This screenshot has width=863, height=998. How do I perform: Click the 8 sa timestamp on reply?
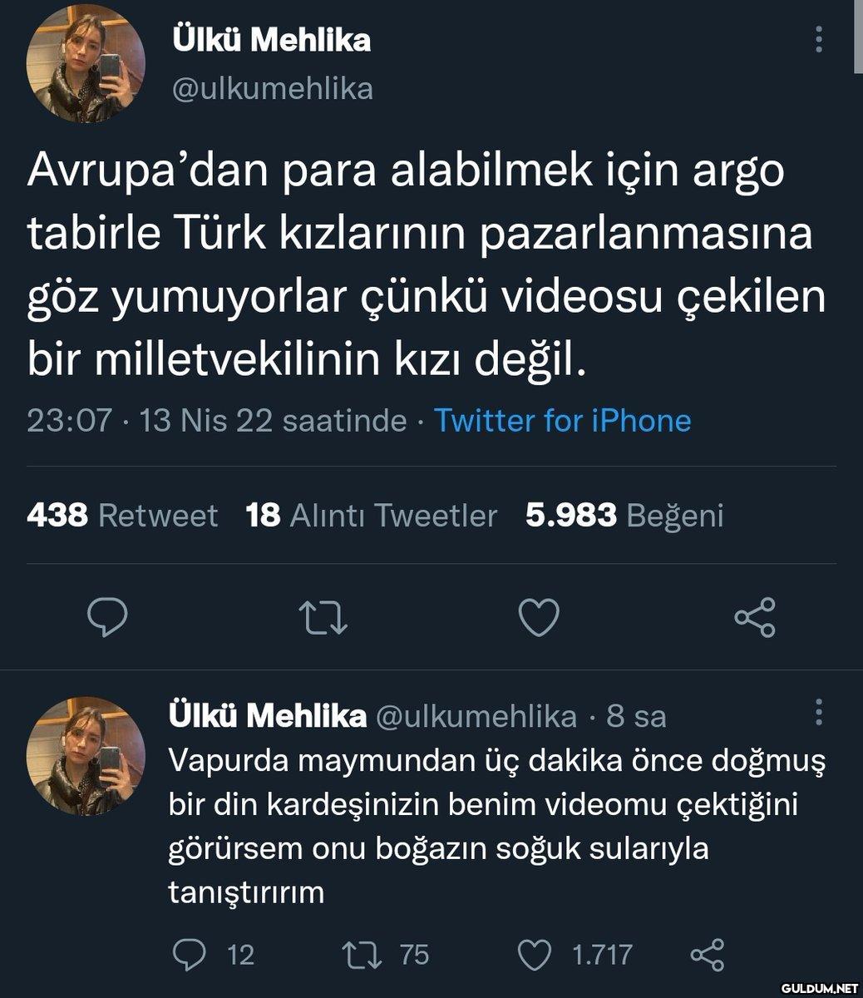pos(636,716)
